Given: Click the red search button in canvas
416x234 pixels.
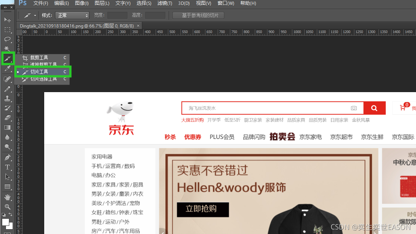Looking at the screenshot, I should click(x=374, y=108).
